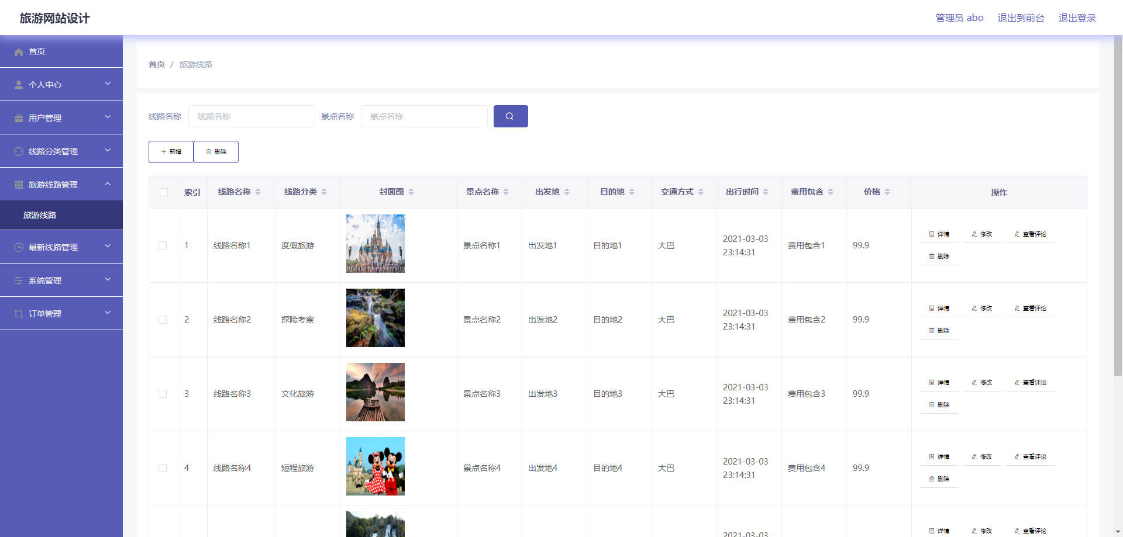Sort by 出行时间 column arrows
The image size is (1123, 537).
tap(766, 192)
